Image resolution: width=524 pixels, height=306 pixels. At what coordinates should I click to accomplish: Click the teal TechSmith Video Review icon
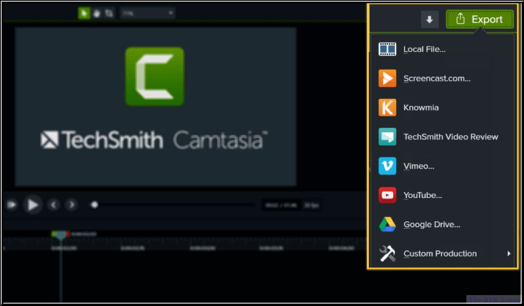pos(387,137)
